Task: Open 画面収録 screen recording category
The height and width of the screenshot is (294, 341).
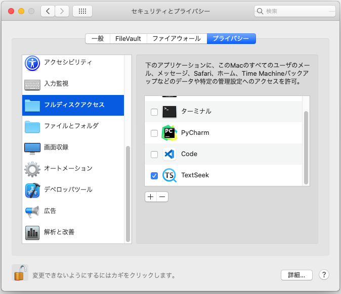Action: (x=32, y=148)
